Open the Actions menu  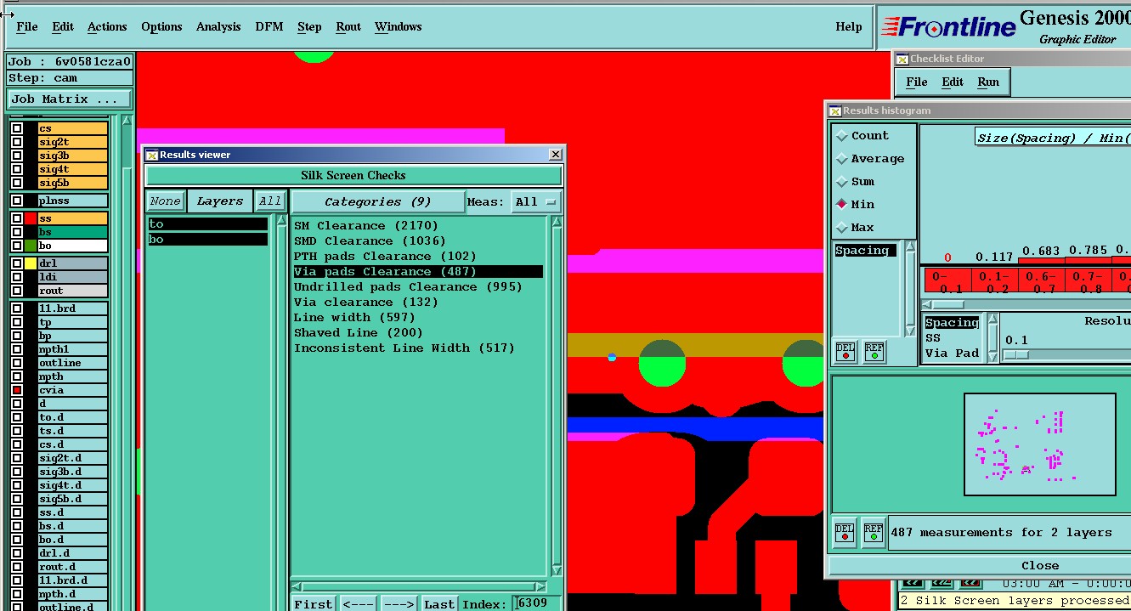coord(107,26)
